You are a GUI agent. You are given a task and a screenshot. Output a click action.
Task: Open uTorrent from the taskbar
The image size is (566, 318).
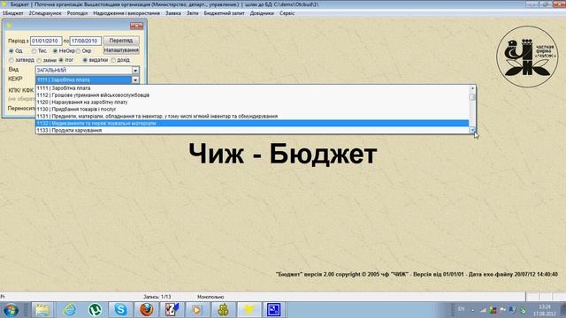(95, 310)
